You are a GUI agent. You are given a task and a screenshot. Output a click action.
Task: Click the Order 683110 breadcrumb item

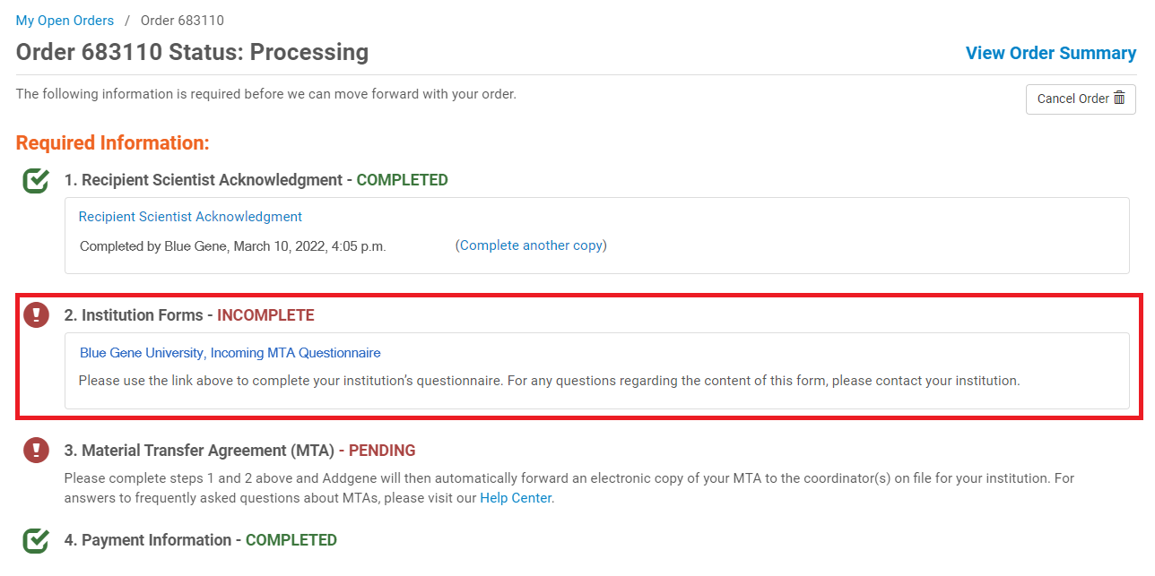tap(182, 20)
